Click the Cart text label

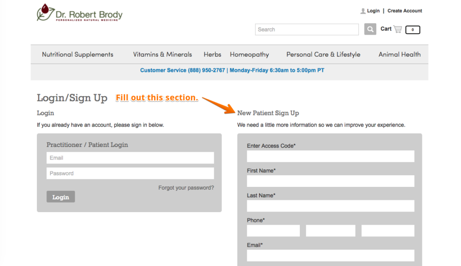(x=386, y=29)
